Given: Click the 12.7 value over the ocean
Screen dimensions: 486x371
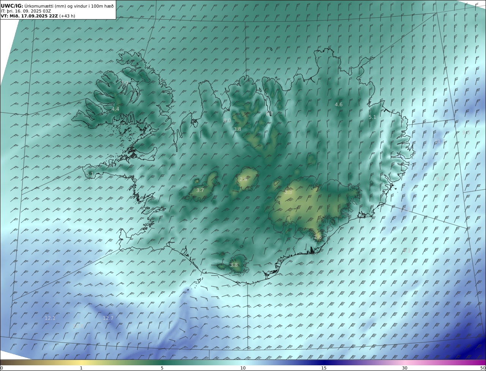Looking at the screenshot, I should pos(108,318).
